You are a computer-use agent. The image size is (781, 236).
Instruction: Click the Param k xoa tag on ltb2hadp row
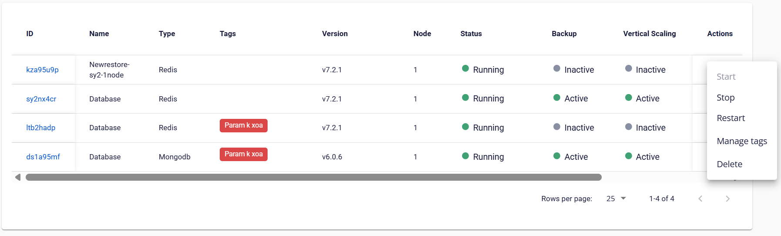click(243, 125)
